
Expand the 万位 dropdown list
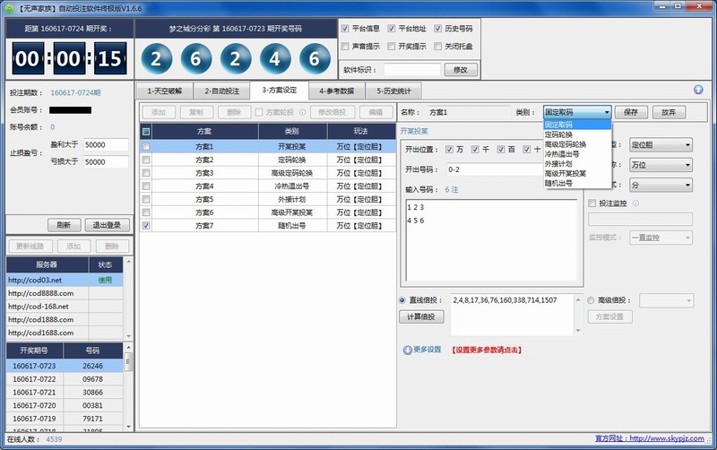click(661, 165)
